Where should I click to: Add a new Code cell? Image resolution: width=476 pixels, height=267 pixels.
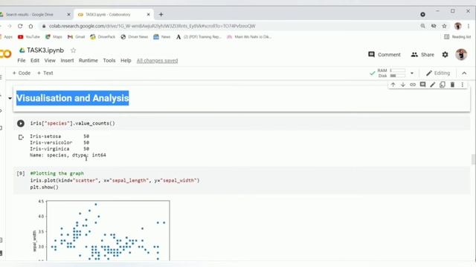point(22,73)
